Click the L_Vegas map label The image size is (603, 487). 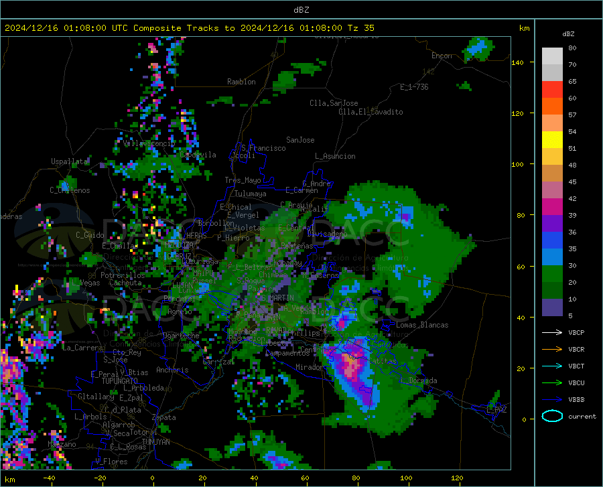[x=86, y=283]
